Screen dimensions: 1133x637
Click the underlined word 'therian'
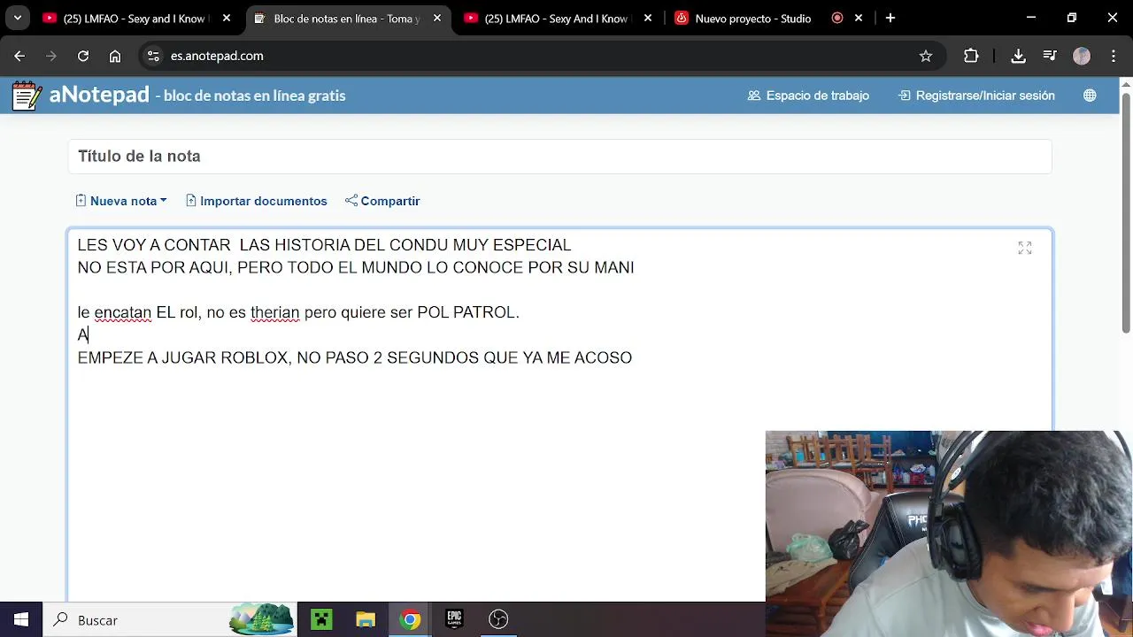tap(274, 312)
